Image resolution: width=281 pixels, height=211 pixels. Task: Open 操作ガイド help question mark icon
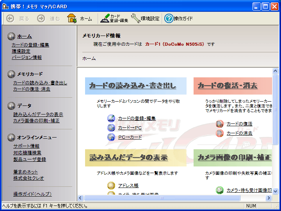(x=169, y=18)
